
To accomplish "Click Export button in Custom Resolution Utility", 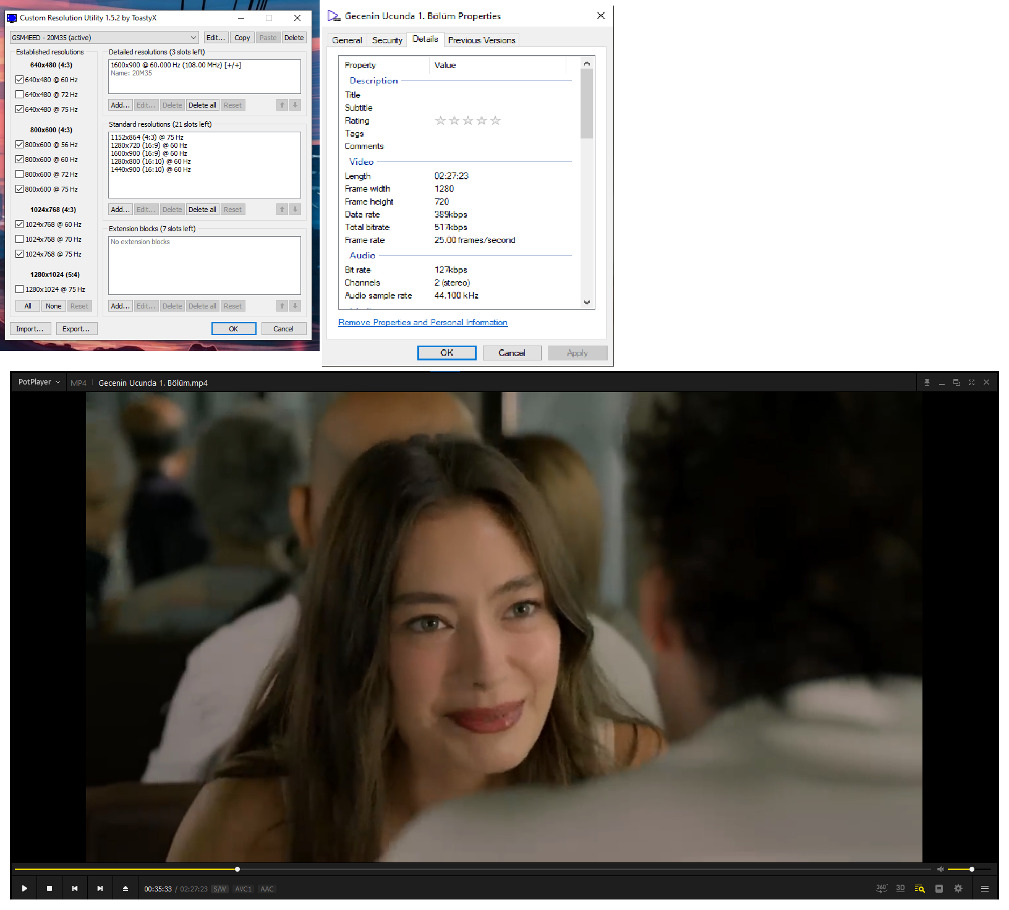I will 76,329.
